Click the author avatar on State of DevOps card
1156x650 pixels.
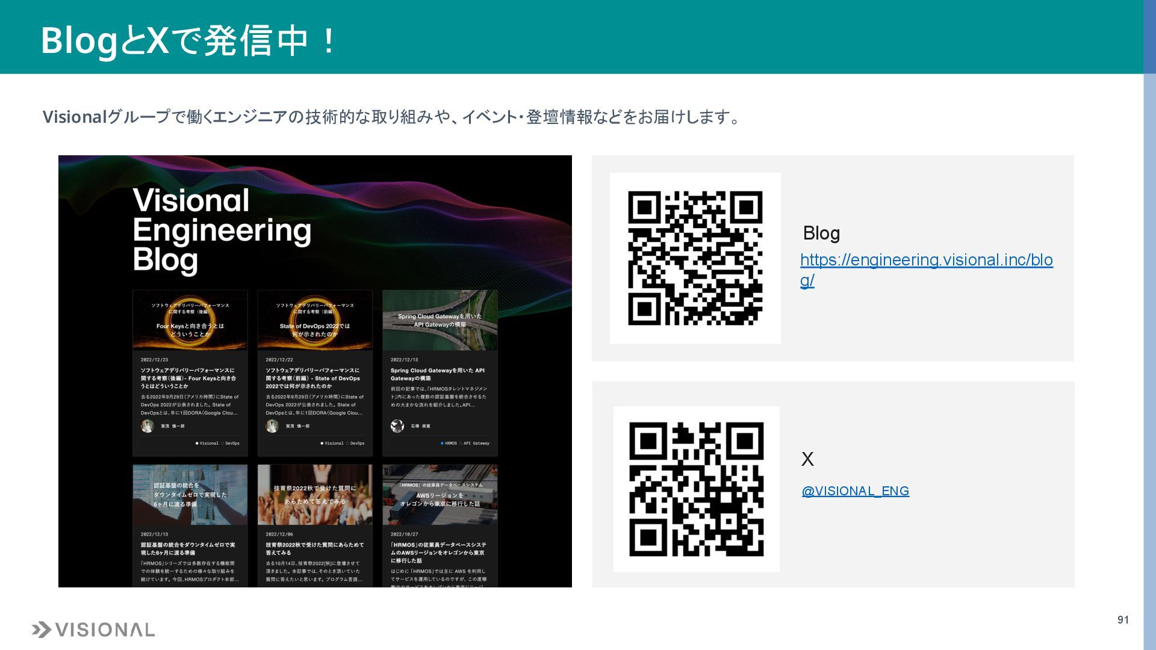click(272, 426)
